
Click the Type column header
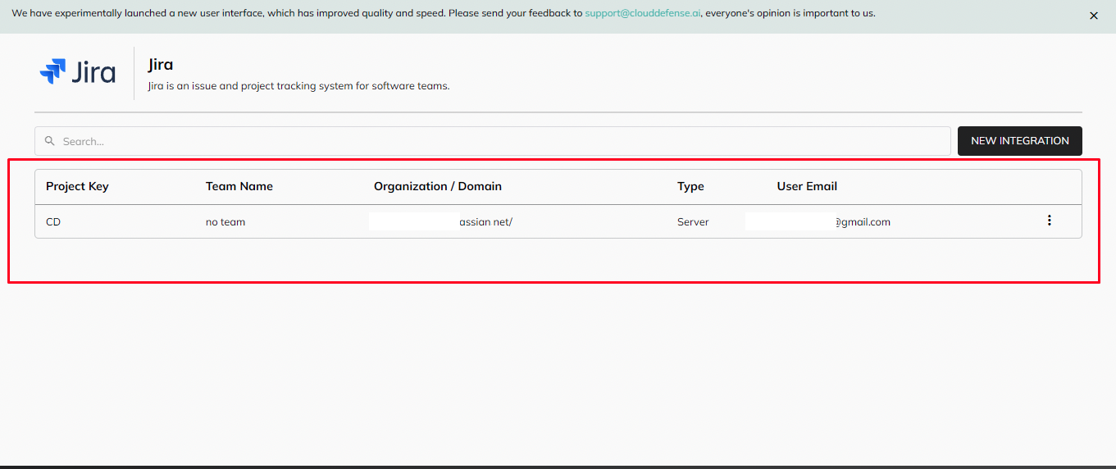[x=690, y=186]
